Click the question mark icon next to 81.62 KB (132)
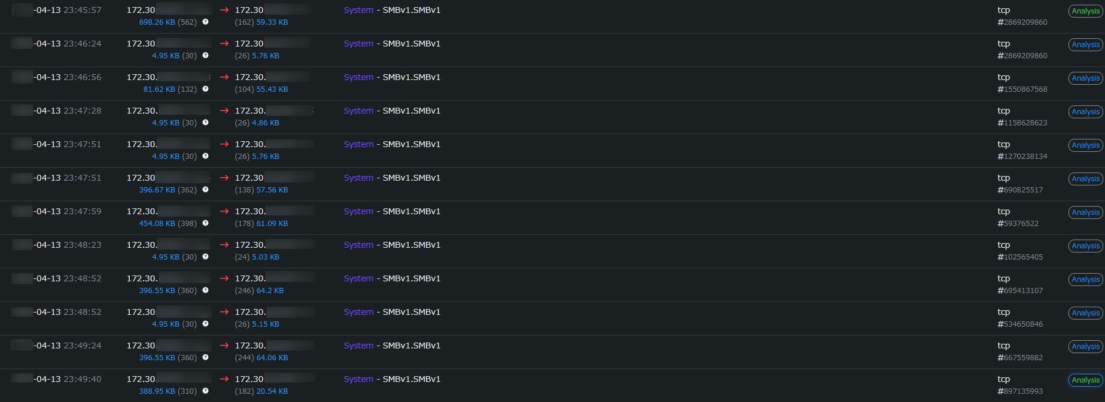This screenshot has width=1105, height=402. (205, 89)
